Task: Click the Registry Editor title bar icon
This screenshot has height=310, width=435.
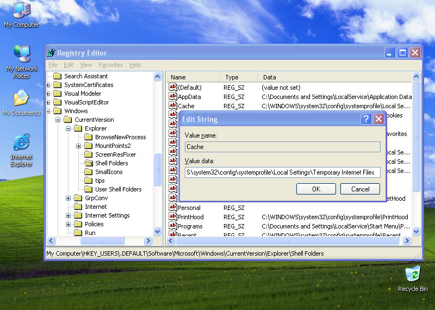Action: tap(51, 52)
